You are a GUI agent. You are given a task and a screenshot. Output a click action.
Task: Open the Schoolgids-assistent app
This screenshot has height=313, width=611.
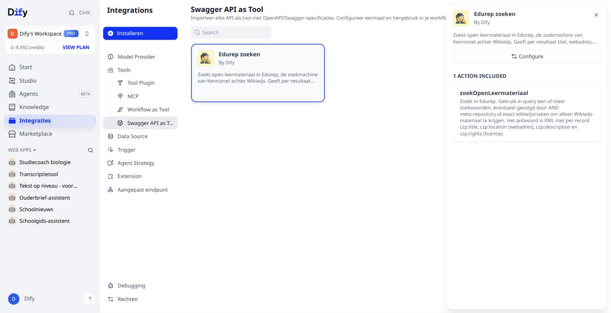[x=50, y=221]
